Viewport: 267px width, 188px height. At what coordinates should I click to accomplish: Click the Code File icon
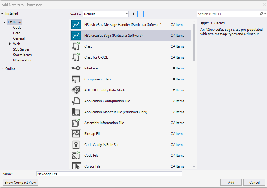[x=76, y=156]
